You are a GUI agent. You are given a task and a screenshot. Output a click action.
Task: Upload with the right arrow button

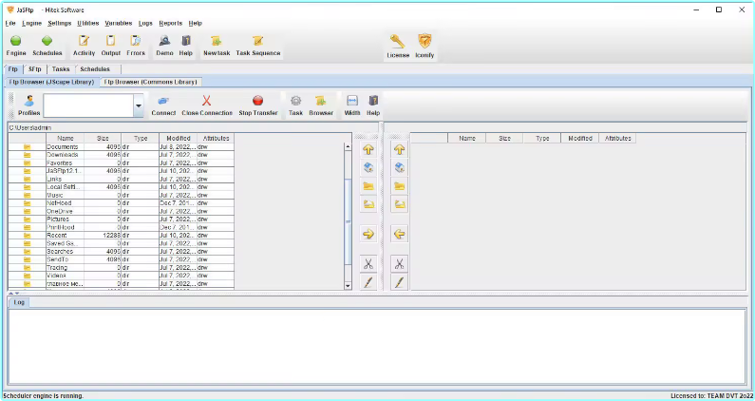[368, 235]
